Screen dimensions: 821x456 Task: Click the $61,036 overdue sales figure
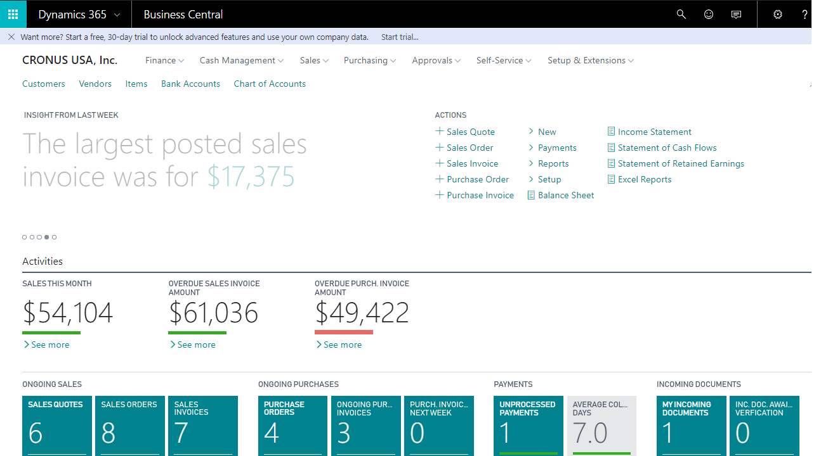[x=213, y=313]
